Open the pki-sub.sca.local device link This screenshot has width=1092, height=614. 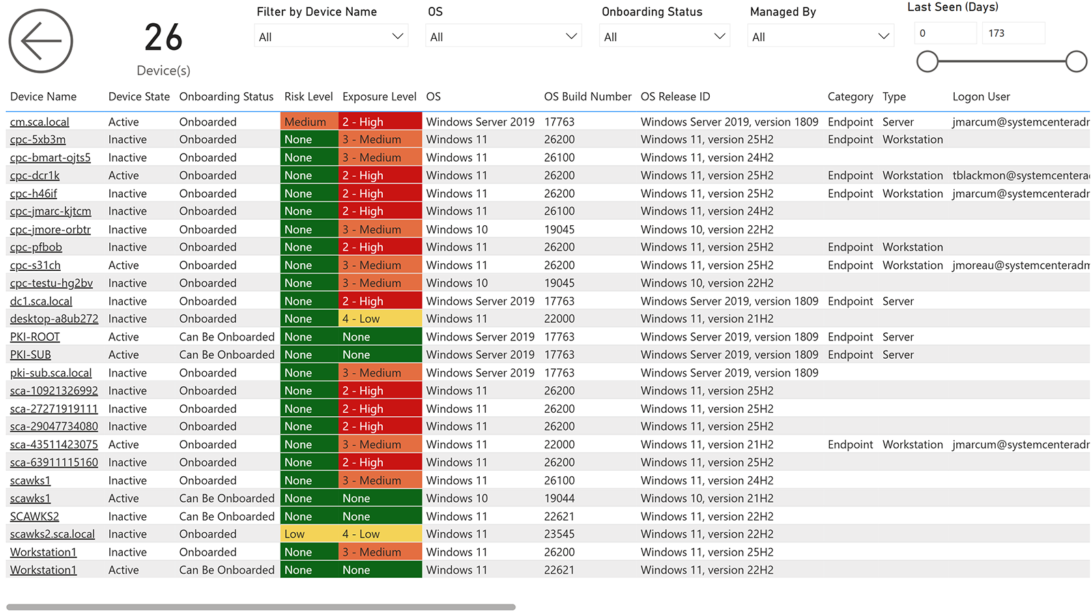[51, 373]
